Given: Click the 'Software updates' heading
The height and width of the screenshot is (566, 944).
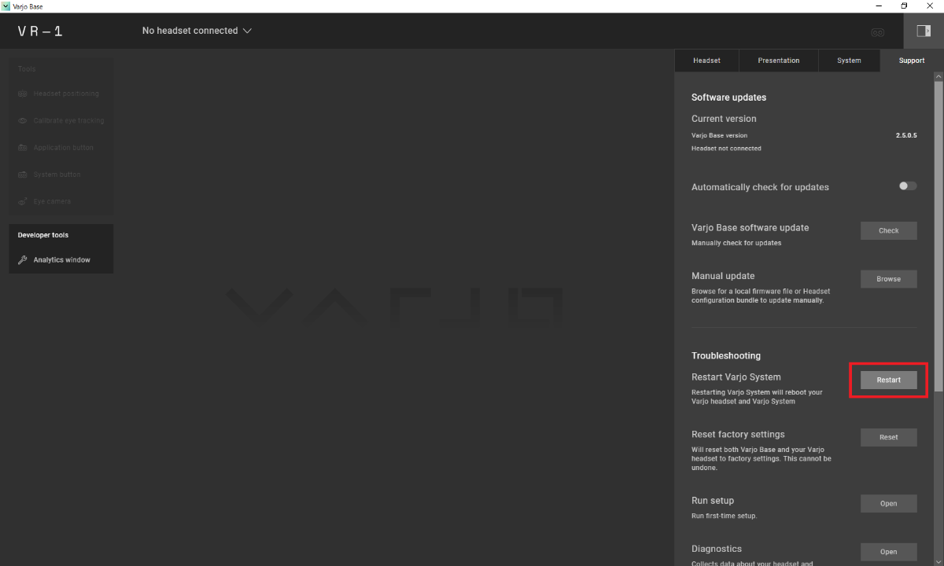Looking at the screenshot, I should (x=728, y=97).
